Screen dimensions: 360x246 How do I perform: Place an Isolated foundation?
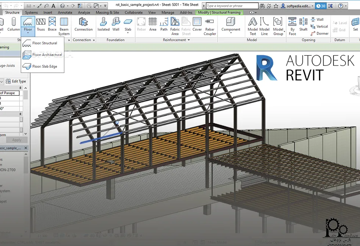(103, 25)
